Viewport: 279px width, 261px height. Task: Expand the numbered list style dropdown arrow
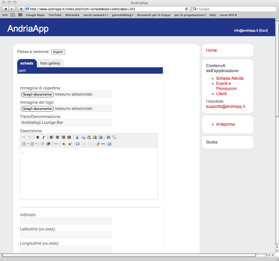pos(36,144)
